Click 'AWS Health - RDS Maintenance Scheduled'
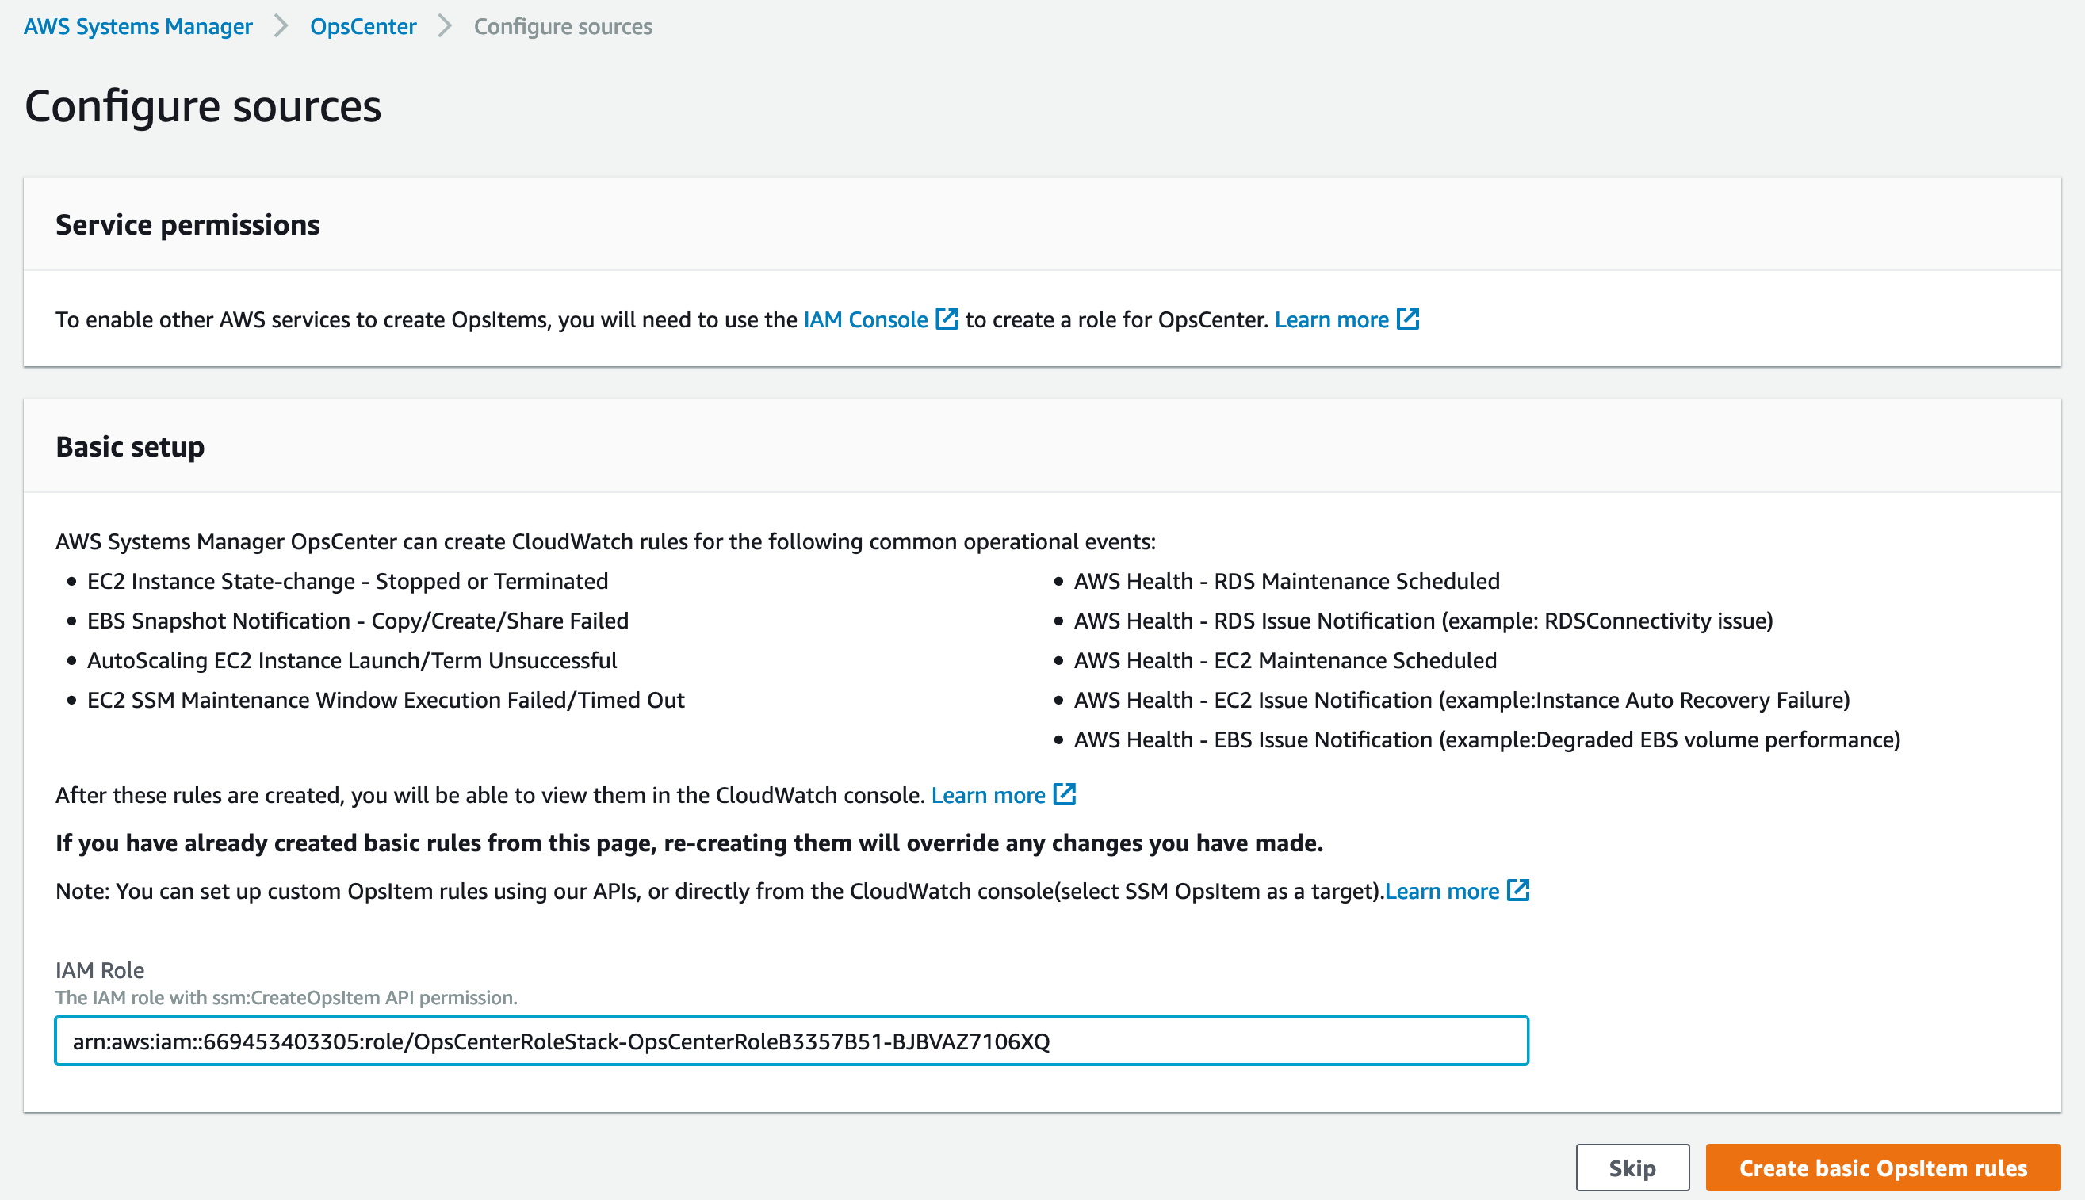 (1287, 582)
